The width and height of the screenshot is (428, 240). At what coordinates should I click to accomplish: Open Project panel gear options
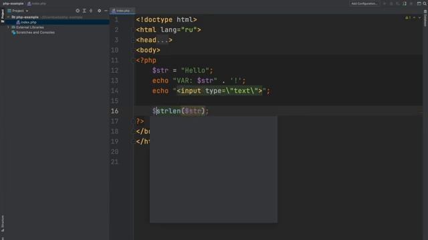tap(99, 11)
